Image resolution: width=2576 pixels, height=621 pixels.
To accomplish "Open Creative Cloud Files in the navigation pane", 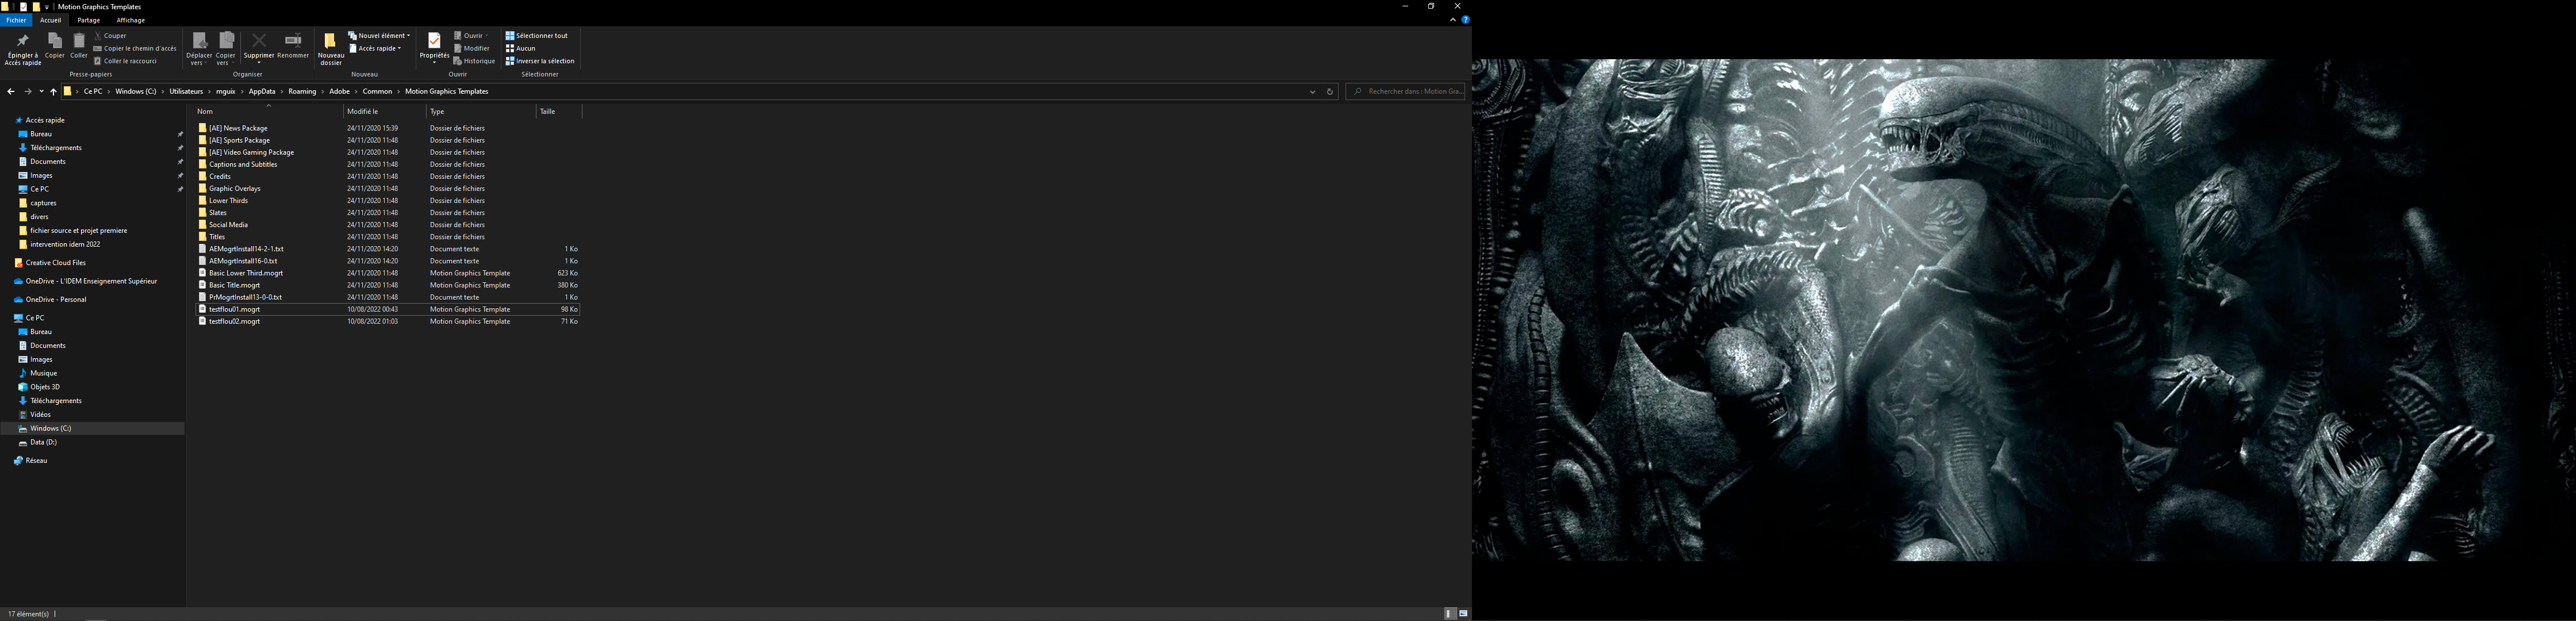I will 55,263.
